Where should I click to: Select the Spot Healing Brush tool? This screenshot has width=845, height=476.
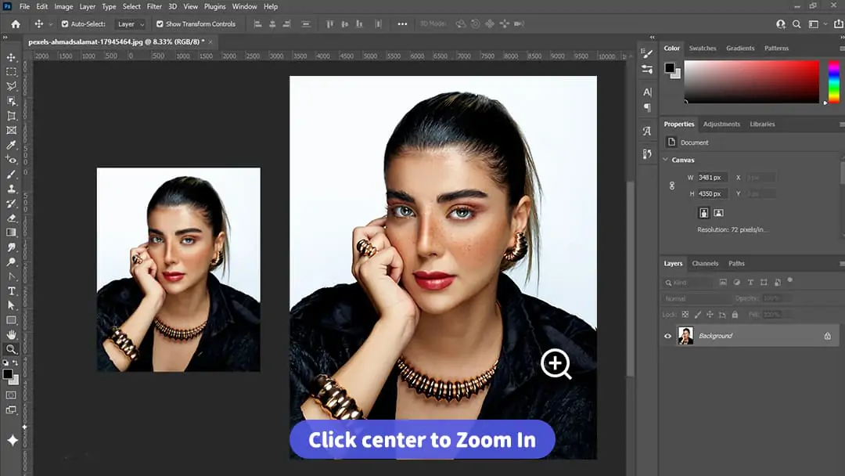click(x=11, y=160)
